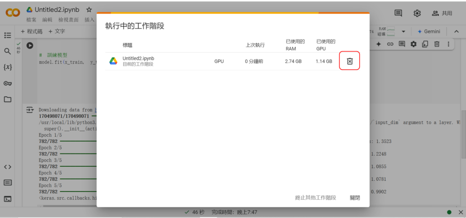
Task: Run the model training cell
Action: [30, 45]
